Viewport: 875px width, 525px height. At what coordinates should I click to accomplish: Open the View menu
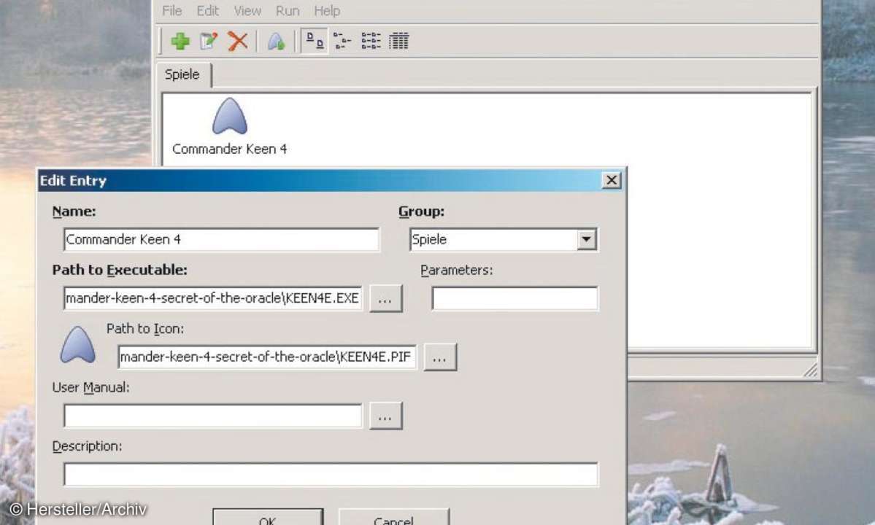[247, 11]
